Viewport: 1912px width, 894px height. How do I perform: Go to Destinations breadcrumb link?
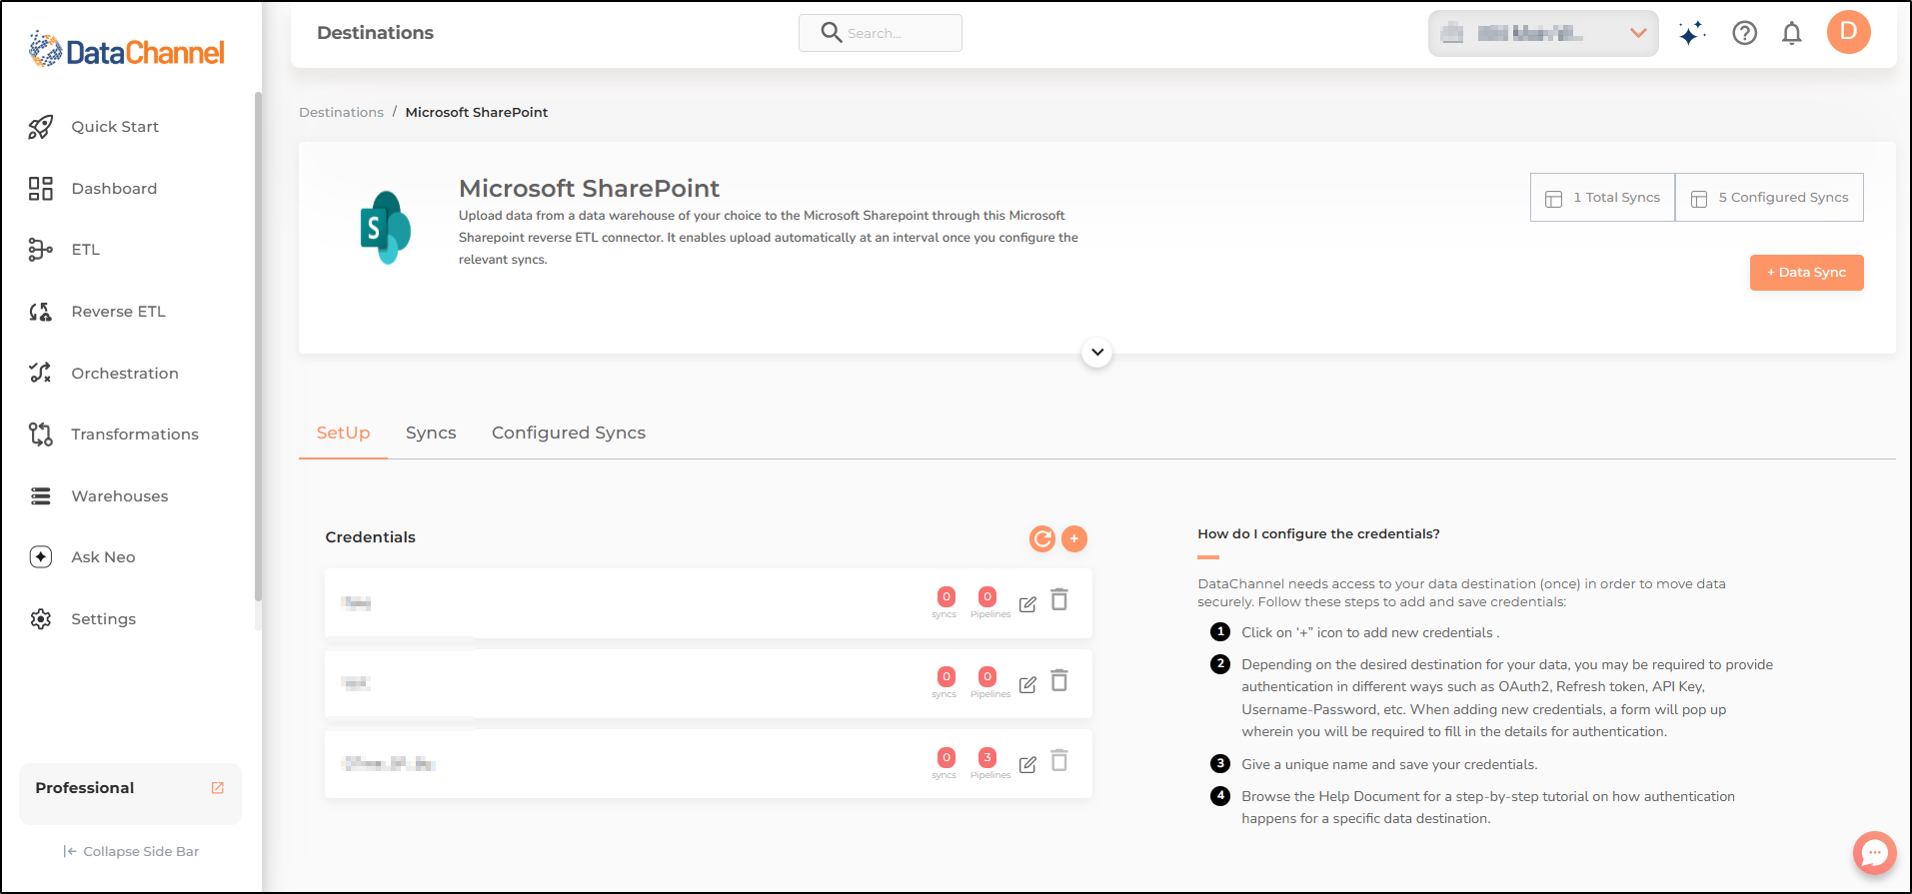click(341, 112)
